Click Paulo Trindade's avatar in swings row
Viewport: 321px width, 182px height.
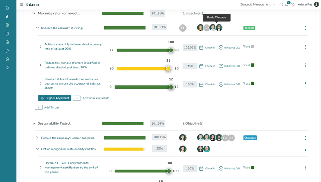[x=219, y=28]
